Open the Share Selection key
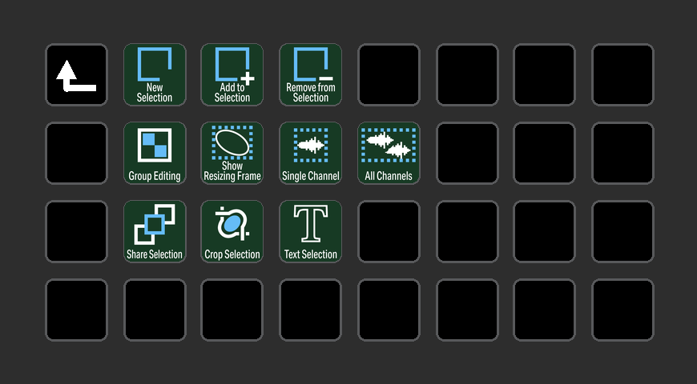The height and width of the screenshot is (384, 697). 155,231
